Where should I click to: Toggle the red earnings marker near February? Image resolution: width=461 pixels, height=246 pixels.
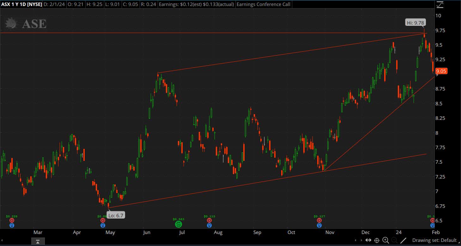tap(432, 220)
